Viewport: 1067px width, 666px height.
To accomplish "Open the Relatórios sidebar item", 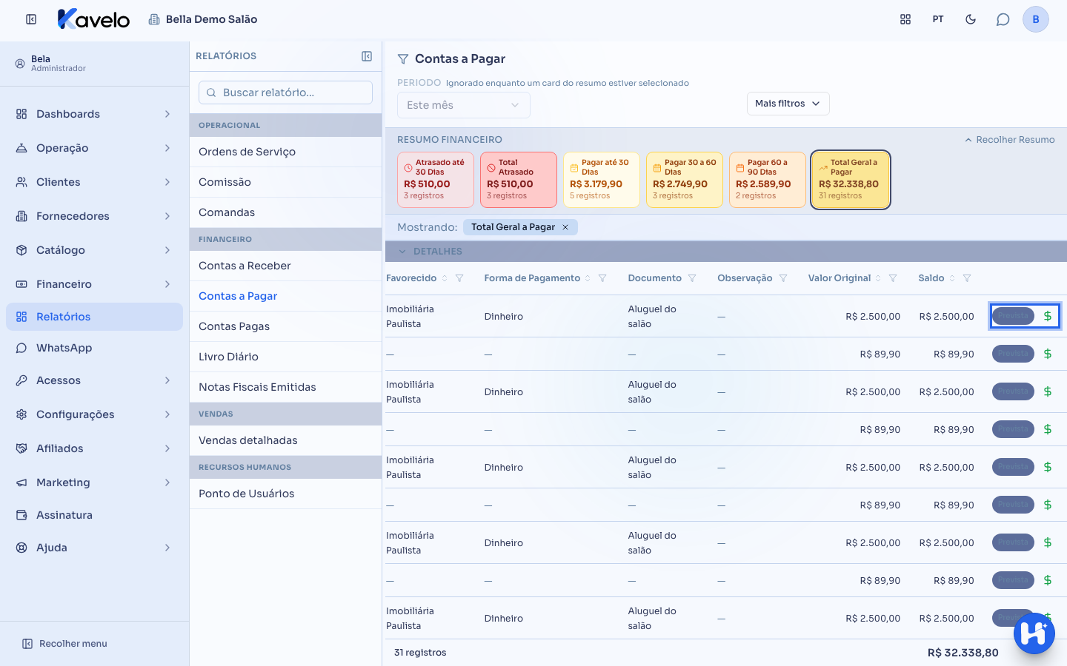I will point(95,317).
